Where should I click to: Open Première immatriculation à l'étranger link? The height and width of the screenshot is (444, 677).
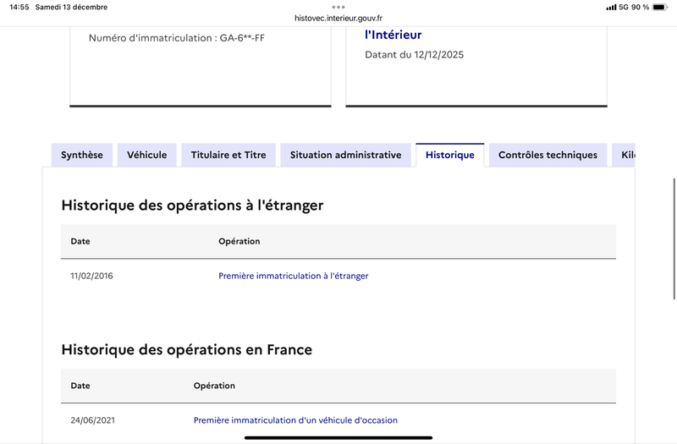(x=293, y=276)
